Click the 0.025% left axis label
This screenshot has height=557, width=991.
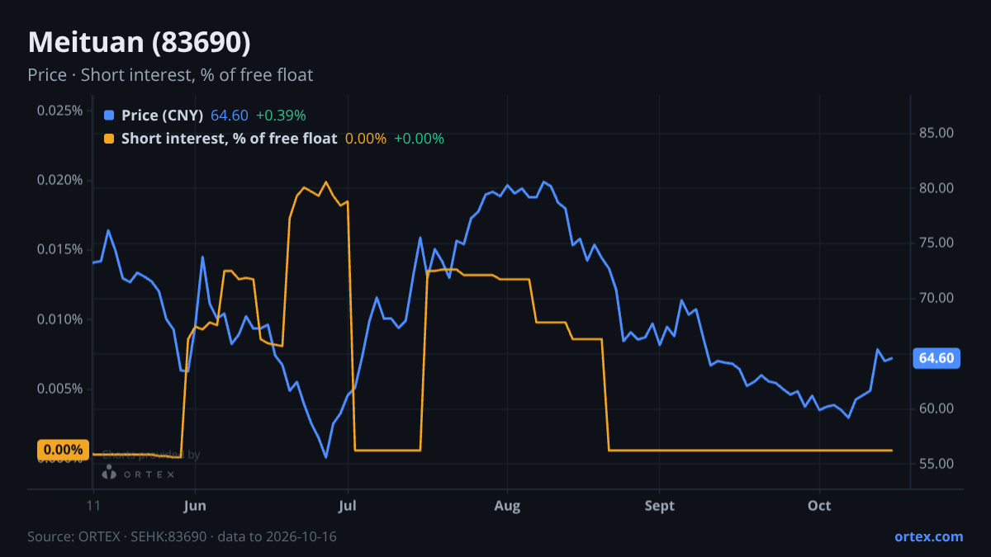tap(59, 111)
